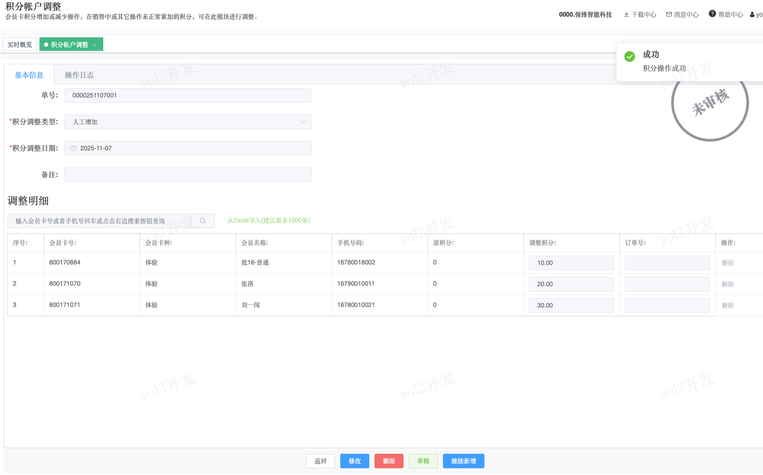The image size is (763, 475).
Task: Click the 审核 button
Action: coord(423,461)
